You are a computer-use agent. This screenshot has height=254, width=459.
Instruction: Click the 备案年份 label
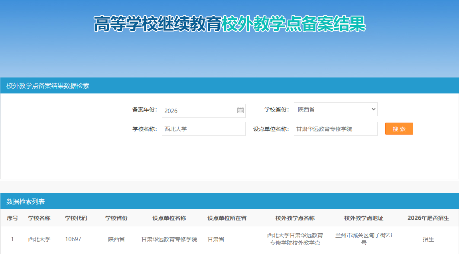145,110
